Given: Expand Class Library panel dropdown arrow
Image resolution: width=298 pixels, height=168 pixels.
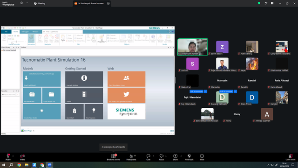Looking at the screenshot, I should pyautogui.click(x=14, y=48).
